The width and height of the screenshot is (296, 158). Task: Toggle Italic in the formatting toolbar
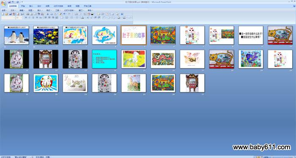pyautogui.click(x=30, y=18)
